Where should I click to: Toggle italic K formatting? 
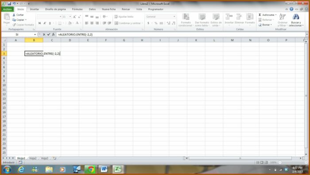click(45, 23)
